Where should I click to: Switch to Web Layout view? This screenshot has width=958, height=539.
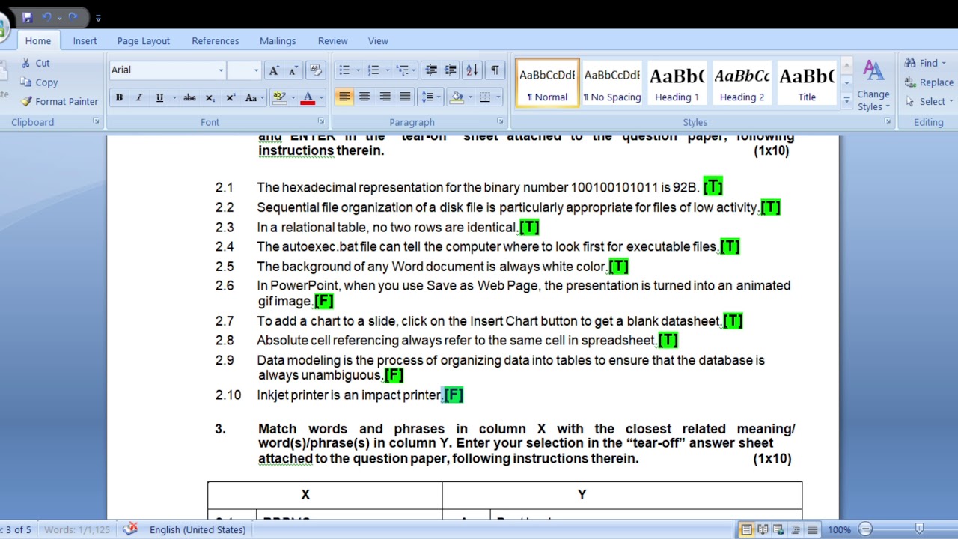[x=779, y=530]
